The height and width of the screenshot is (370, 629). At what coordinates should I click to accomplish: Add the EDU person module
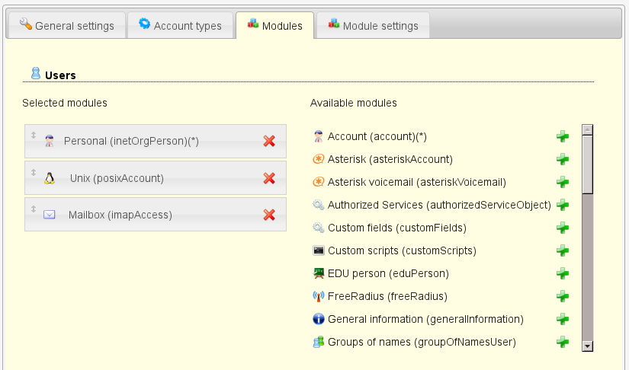pos(563,273)
